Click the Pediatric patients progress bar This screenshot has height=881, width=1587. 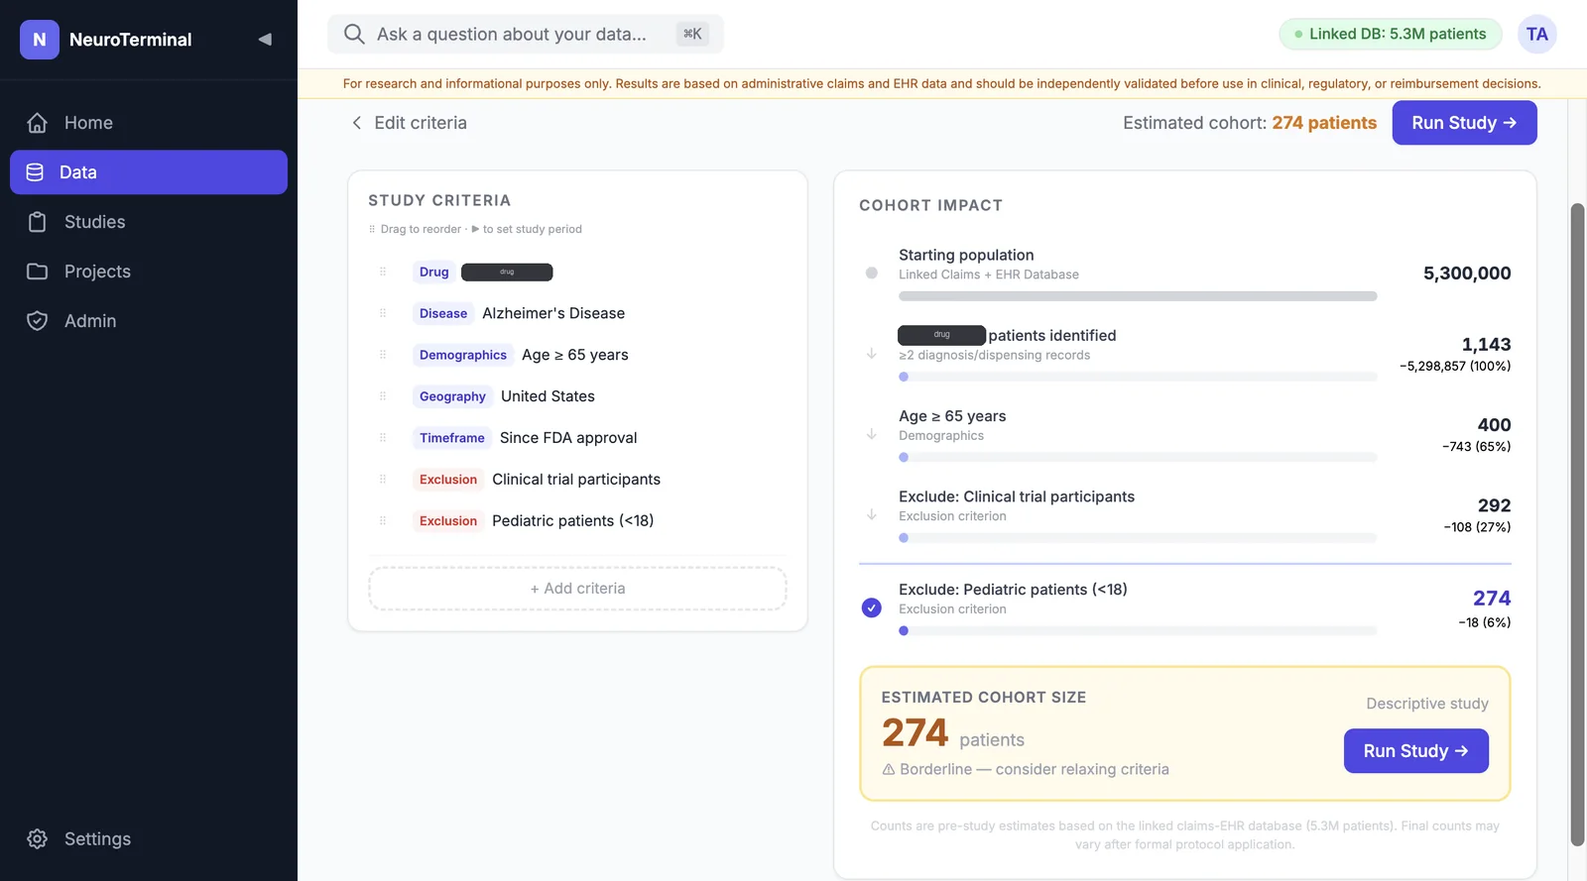pos(1138,631)
